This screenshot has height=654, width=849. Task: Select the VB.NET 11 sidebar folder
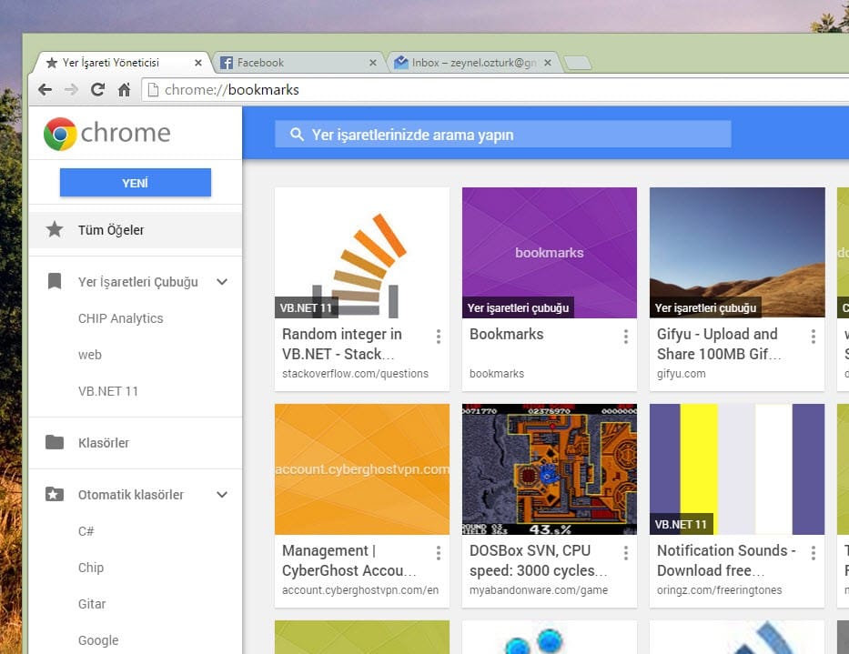108,391
